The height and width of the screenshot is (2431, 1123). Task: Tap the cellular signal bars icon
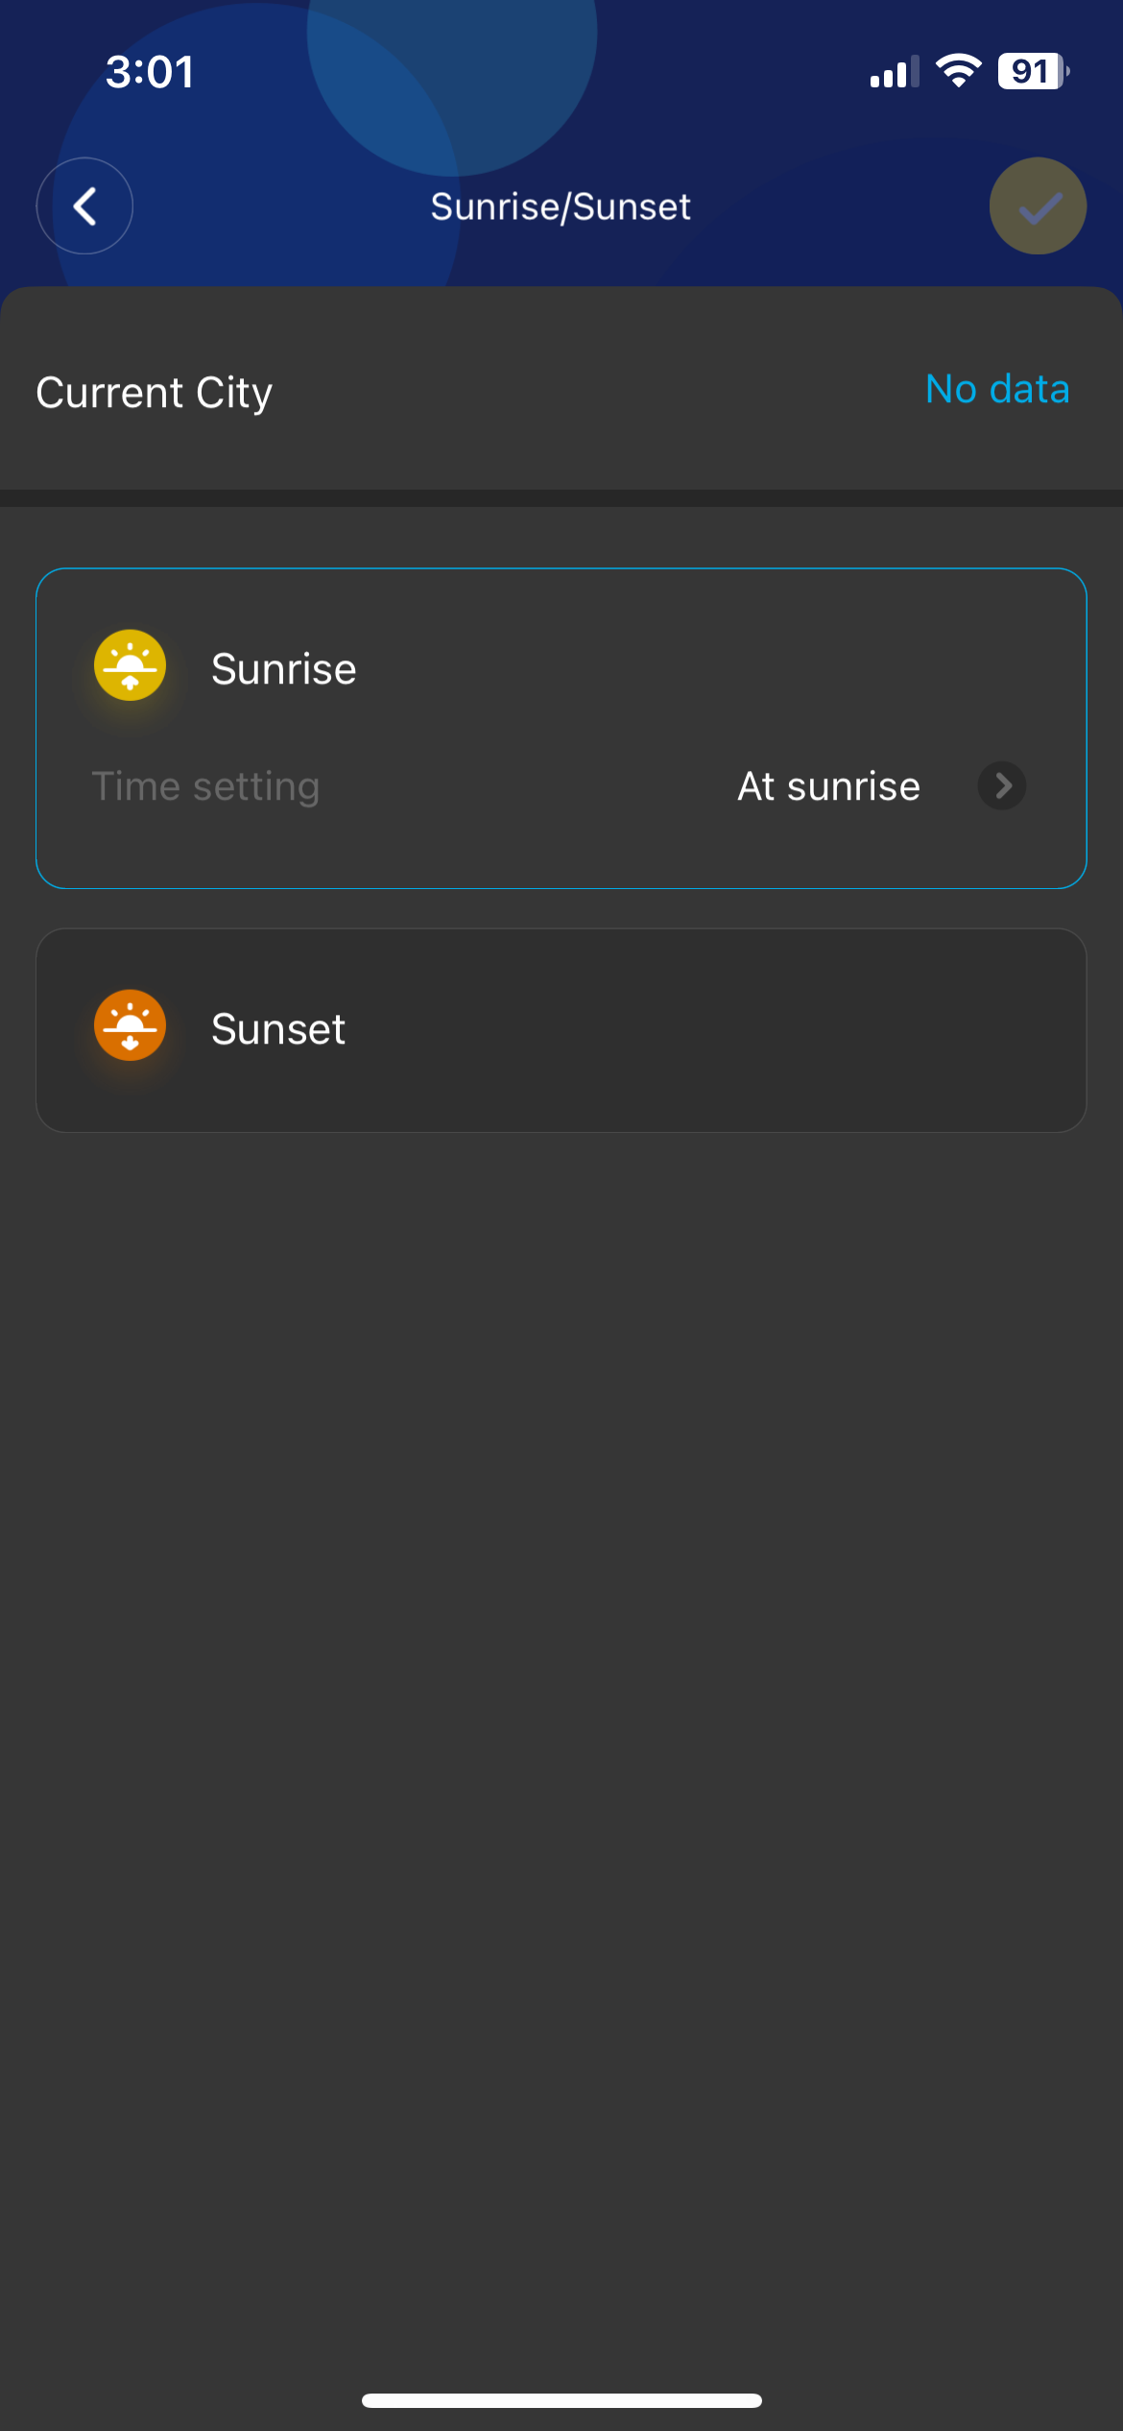[894, 72]
